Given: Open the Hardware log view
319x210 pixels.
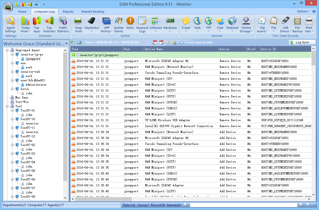Looking at the screenshot, I should [170, 24].
